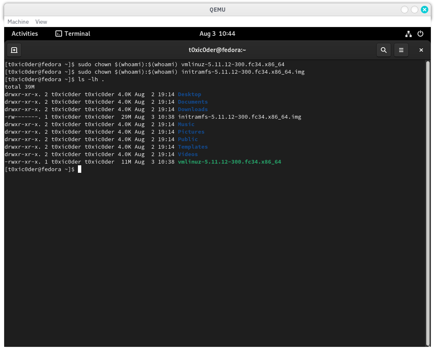Screen dimensions: 435x351
Task: Click the Downloads directory name
Action: tap(193, 109)
